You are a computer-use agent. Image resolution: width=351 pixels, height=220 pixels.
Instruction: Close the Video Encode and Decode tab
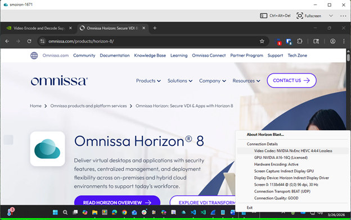coord(70,28)
